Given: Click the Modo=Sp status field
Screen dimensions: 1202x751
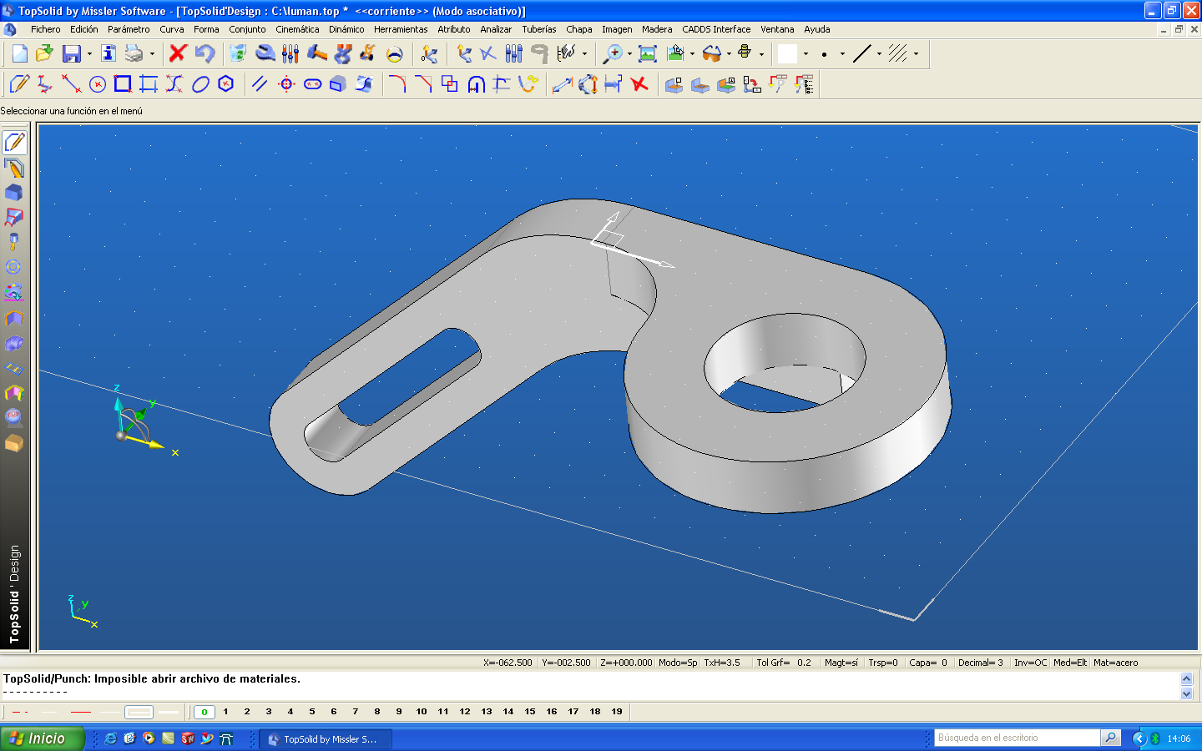Looking at the screenshot, I should coord(678,663).
